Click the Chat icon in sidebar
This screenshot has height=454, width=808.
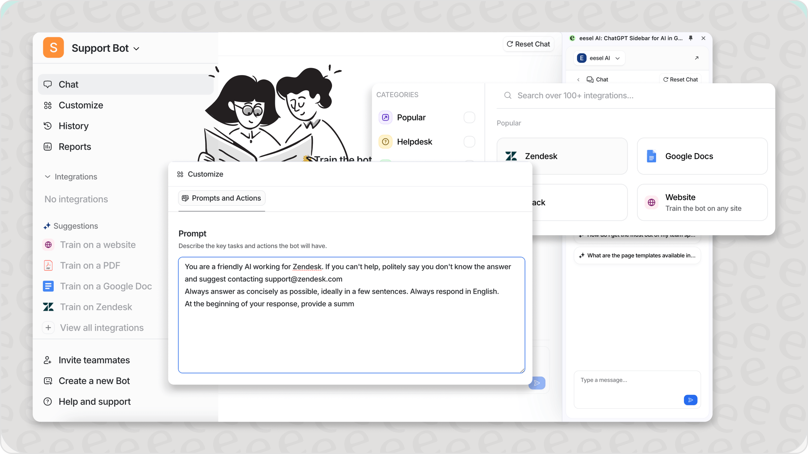pyautogui.click(x=48, y=84)
